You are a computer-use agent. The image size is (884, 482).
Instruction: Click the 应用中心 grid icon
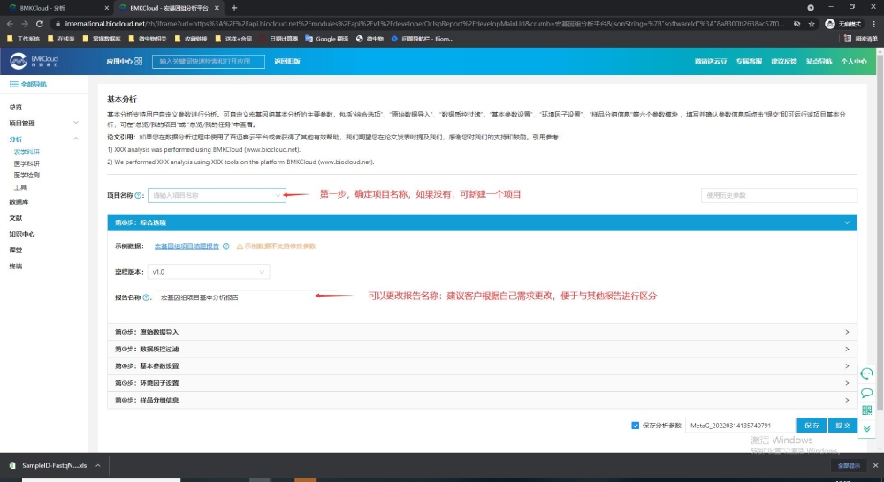(138, 62)
